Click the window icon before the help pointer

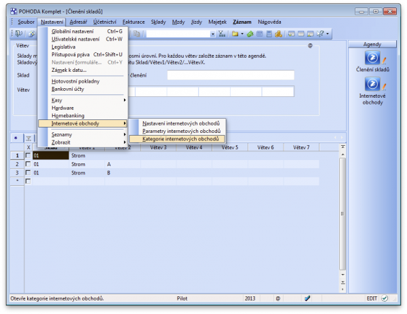pos(311,34)
